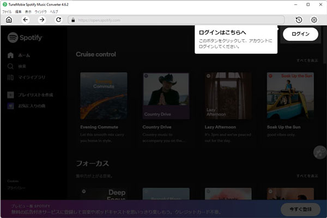Image resolution: width=327 pixels, height=218 pixels.
Task: Maximize the TuneMobie window
Action: click(308, 4)
